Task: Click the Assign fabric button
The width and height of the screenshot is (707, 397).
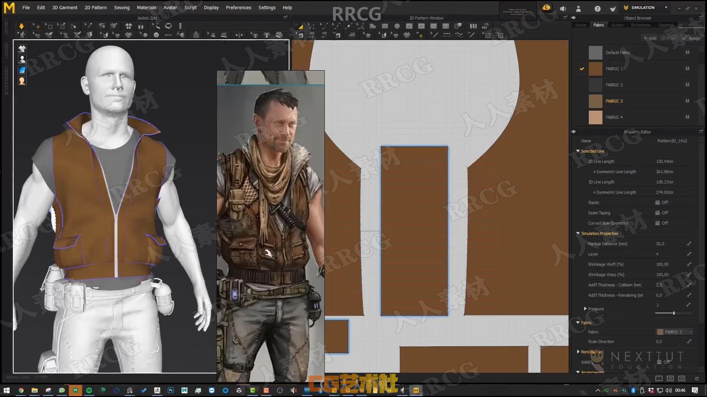Action: click(691, 38)
